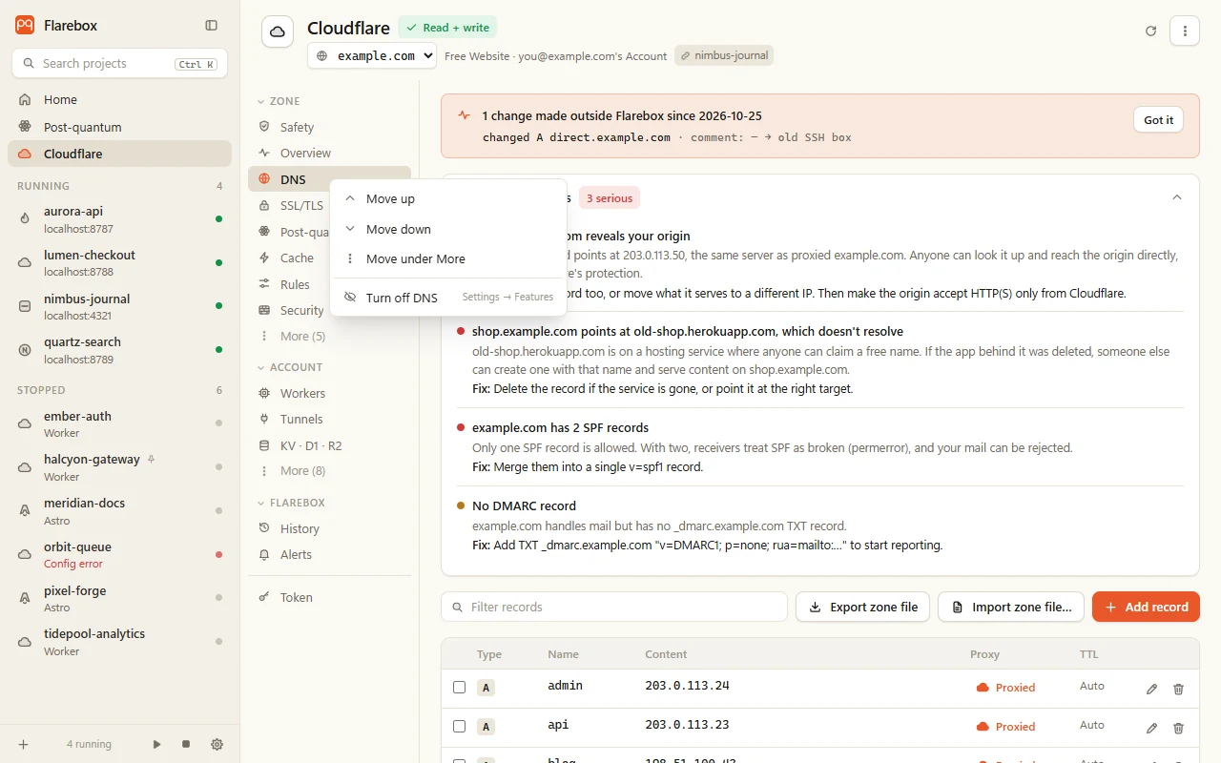Collapse the warnings panel chevron
1221x763 pixels.
pos(1177,197)
